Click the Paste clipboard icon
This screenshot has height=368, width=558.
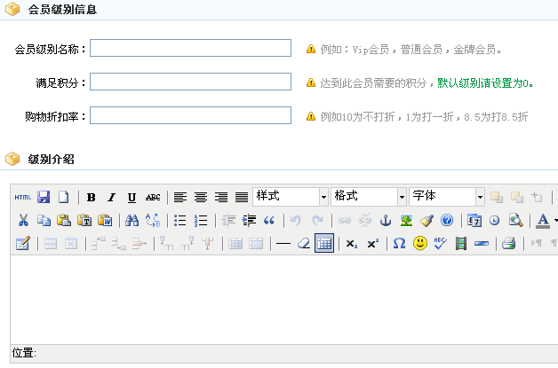[x=64, y=220]
